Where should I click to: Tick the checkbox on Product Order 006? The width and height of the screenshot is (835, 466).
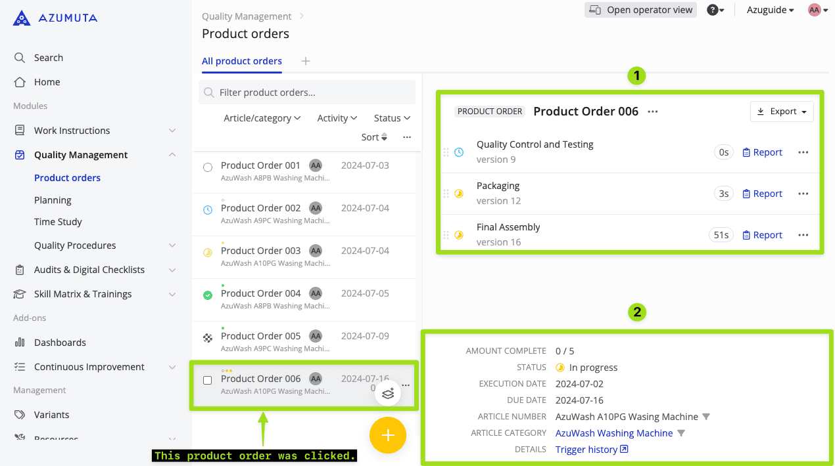point(206,379)
